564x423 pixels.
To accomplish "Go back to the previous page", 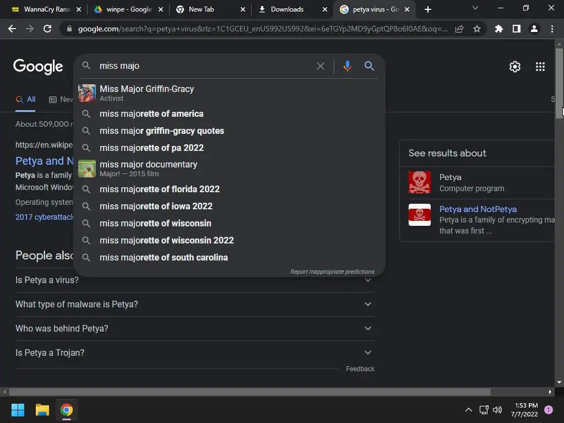I will (x=12, y=29).
